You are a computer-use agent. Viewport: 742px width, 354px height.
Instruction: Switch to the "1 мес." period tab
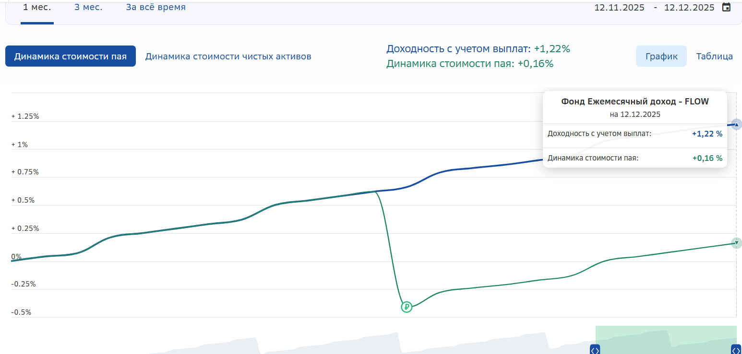click(37, 8)
